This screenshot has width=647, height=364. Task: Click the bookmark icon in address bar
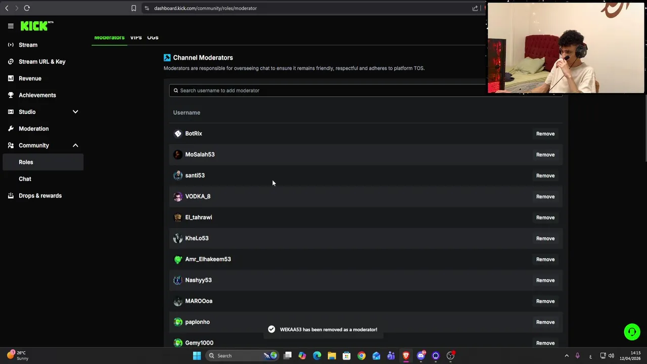[133, 8]
